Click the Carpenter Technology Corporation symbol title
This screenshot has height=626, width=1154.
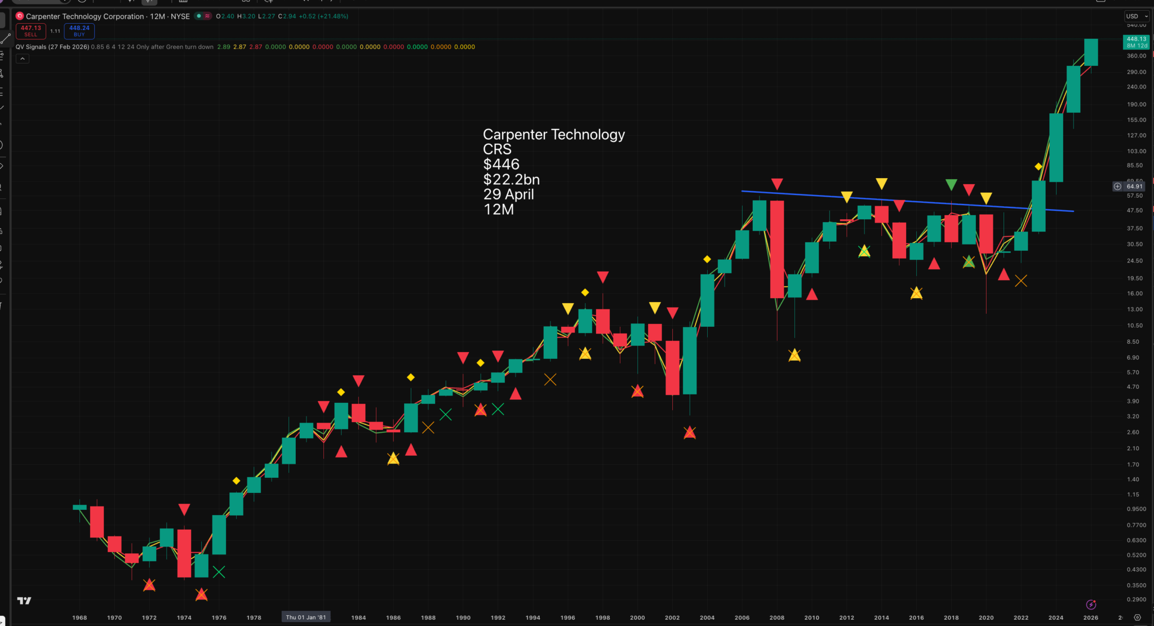point(85,16)
